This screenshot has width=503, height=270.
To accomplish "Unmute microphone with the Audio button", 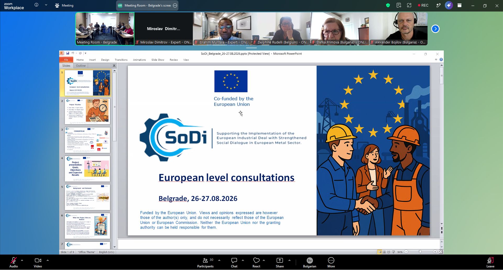I will (x=14, y=262).
